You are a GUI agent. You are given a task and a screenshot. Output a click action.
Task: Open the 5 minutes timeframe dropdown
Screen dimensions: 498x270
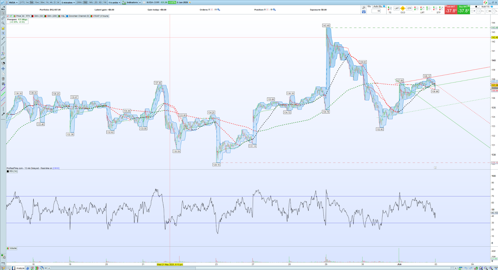click(x=68, y=2)
